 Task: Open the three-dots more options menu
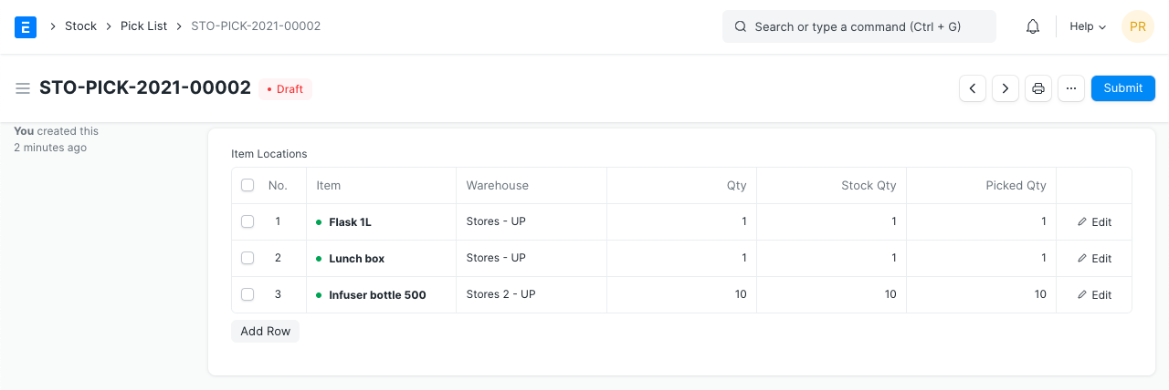(x=1071, y=88)
